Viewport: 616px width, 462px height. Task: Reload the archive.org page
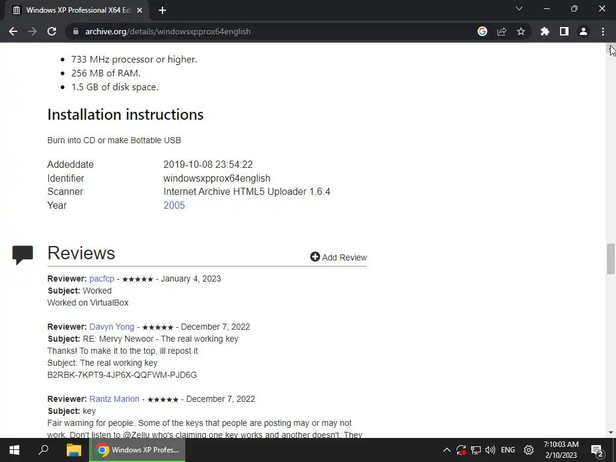tap(52, 31)
